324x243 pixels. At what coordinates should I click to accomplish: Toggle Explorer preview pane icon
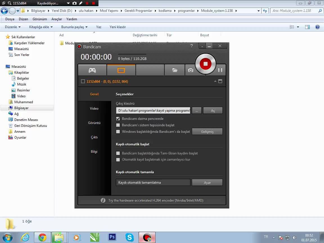[x=307, y=27]
